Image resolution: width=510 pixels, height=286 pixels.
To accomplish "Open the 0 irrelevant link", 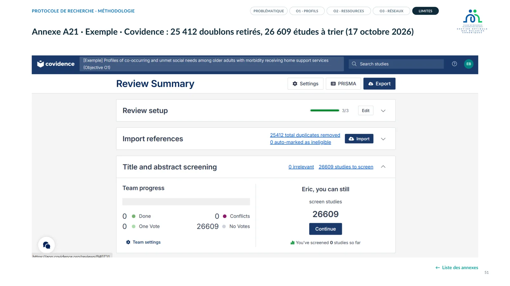I will (x=301, y=167).
